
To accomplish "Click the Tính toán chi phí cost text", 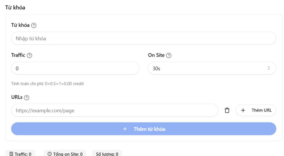I will point(47,84).
